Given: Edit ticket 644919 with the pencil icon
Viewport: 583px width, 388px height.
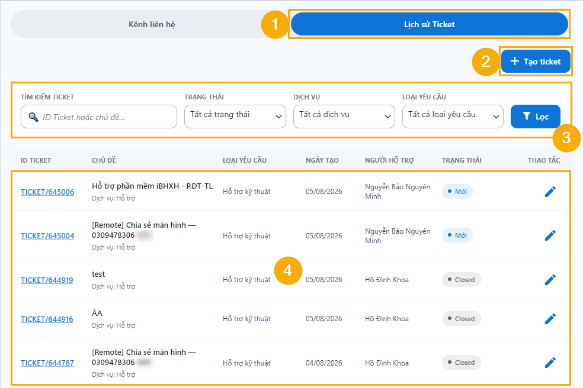Looking at the screenshot, I should [x=550, y=280].
